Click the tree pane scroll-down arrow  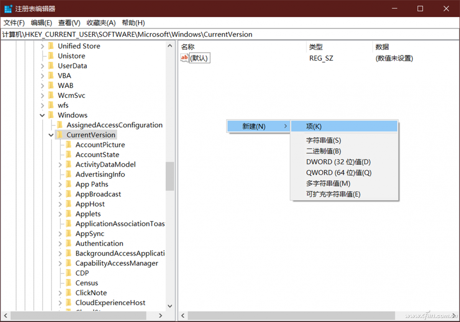pos(170,306)
